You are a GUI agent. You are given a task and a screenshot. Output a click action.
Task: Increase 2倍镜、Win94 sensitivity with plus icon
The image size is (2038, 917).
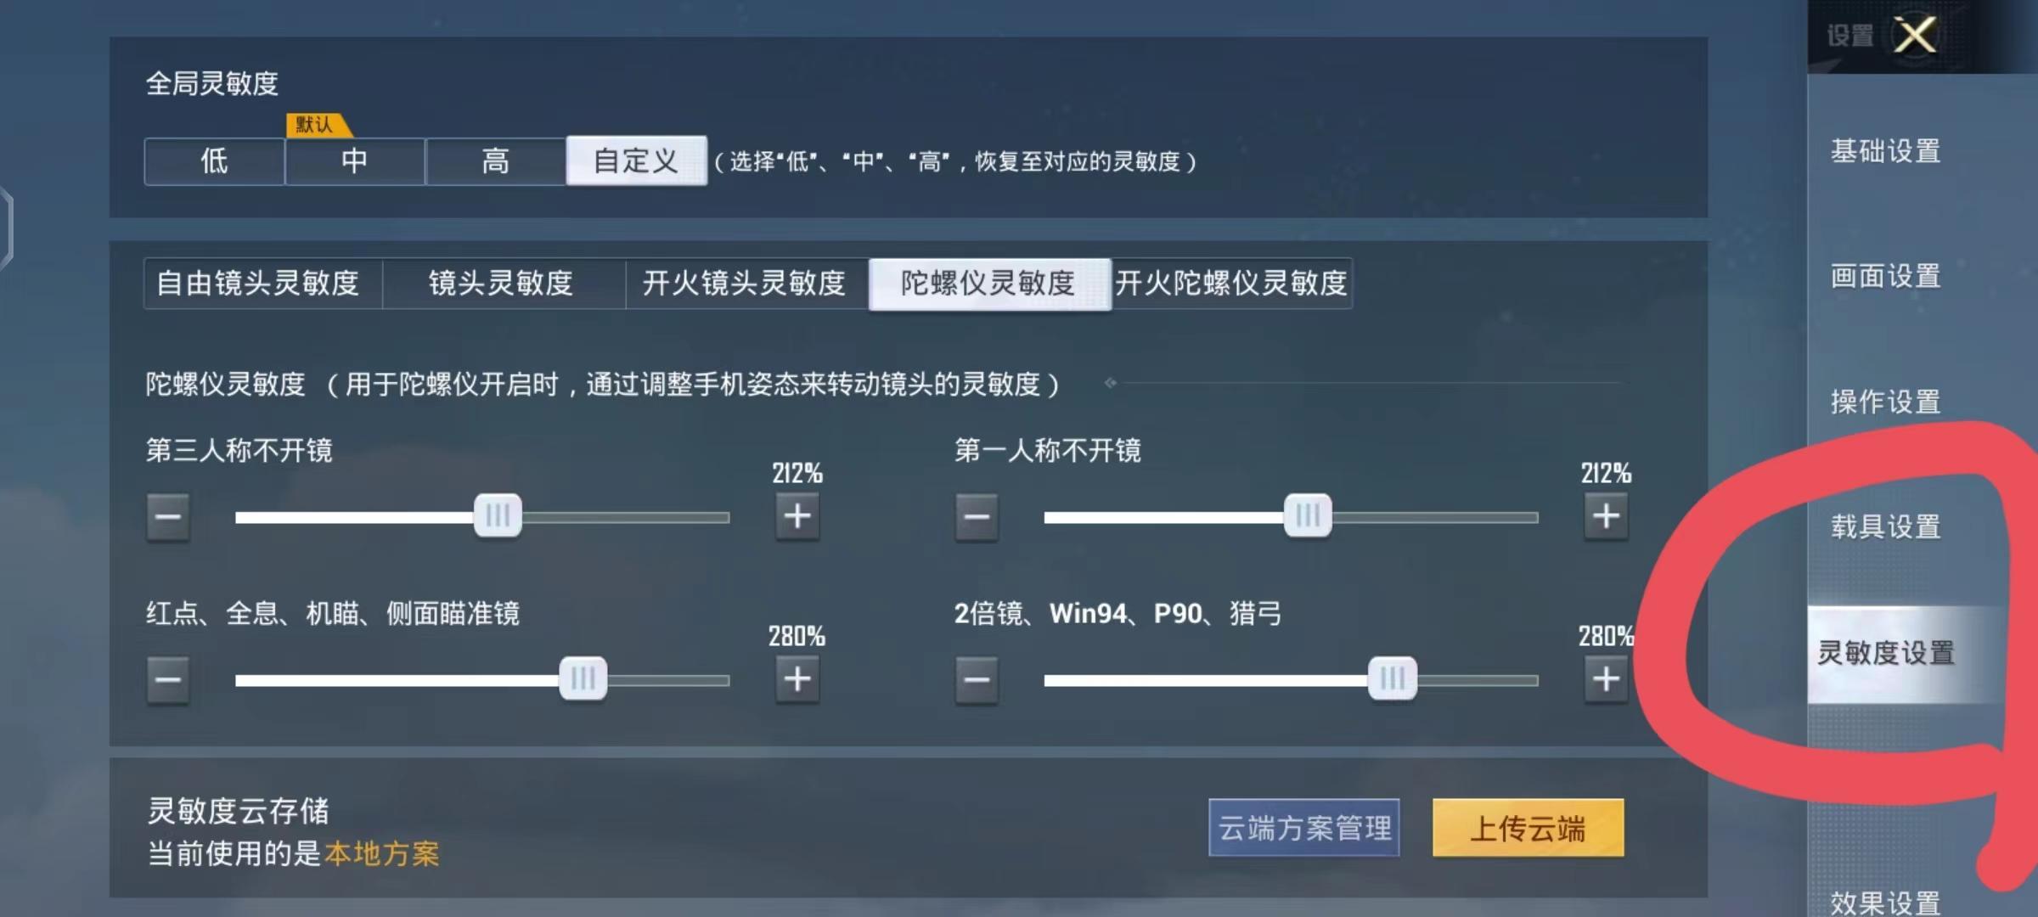click(x=1604, y=677)
